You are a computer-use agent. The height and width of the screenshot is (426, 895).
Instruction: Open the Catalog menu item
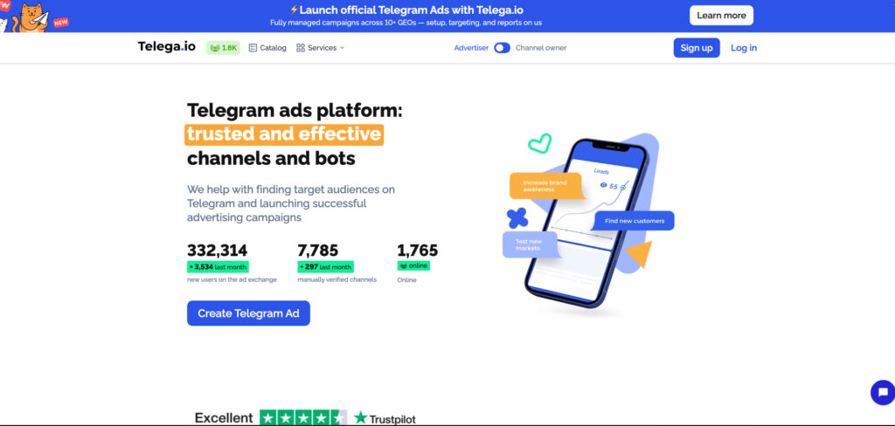click(x=267, y=48)
